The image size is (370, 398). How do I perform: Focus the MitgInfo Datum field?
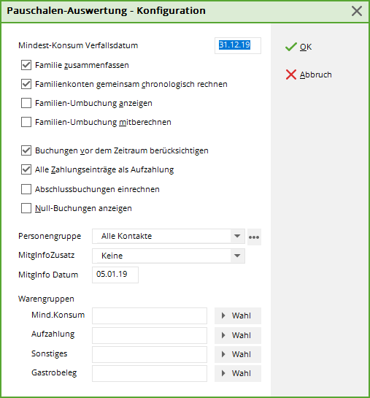pyautogui.click(x=115, y=275)
